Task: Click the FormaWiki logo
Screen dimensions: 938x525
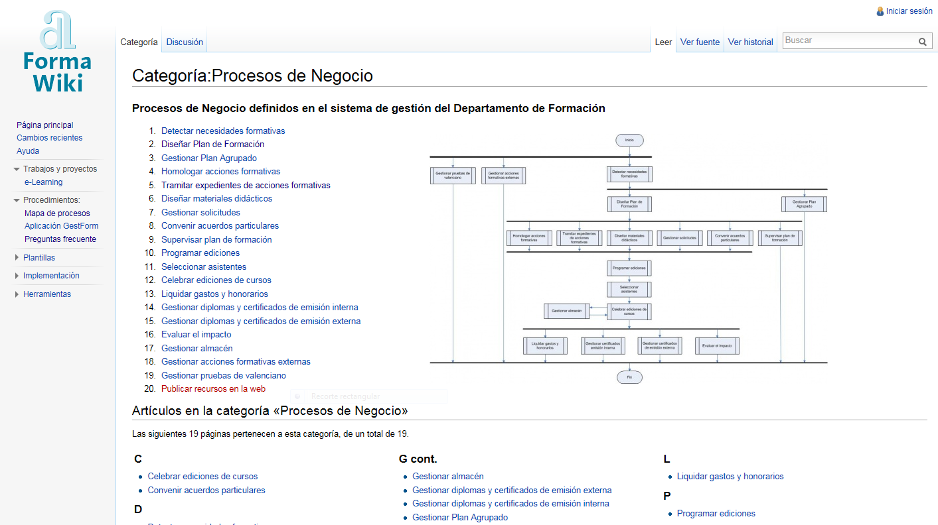Action: (x=57, y=53)
